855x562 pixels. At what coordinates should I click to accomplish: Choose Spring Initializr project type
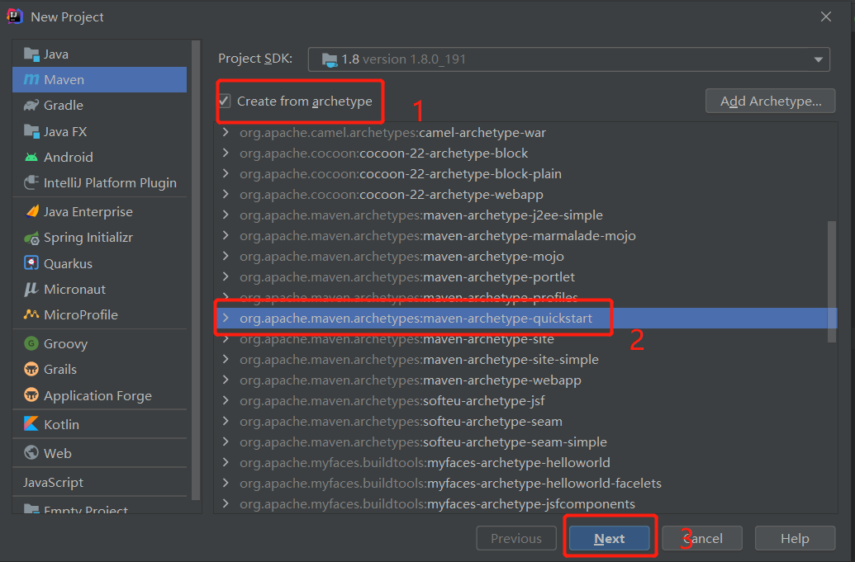click(x=100, y=238)
